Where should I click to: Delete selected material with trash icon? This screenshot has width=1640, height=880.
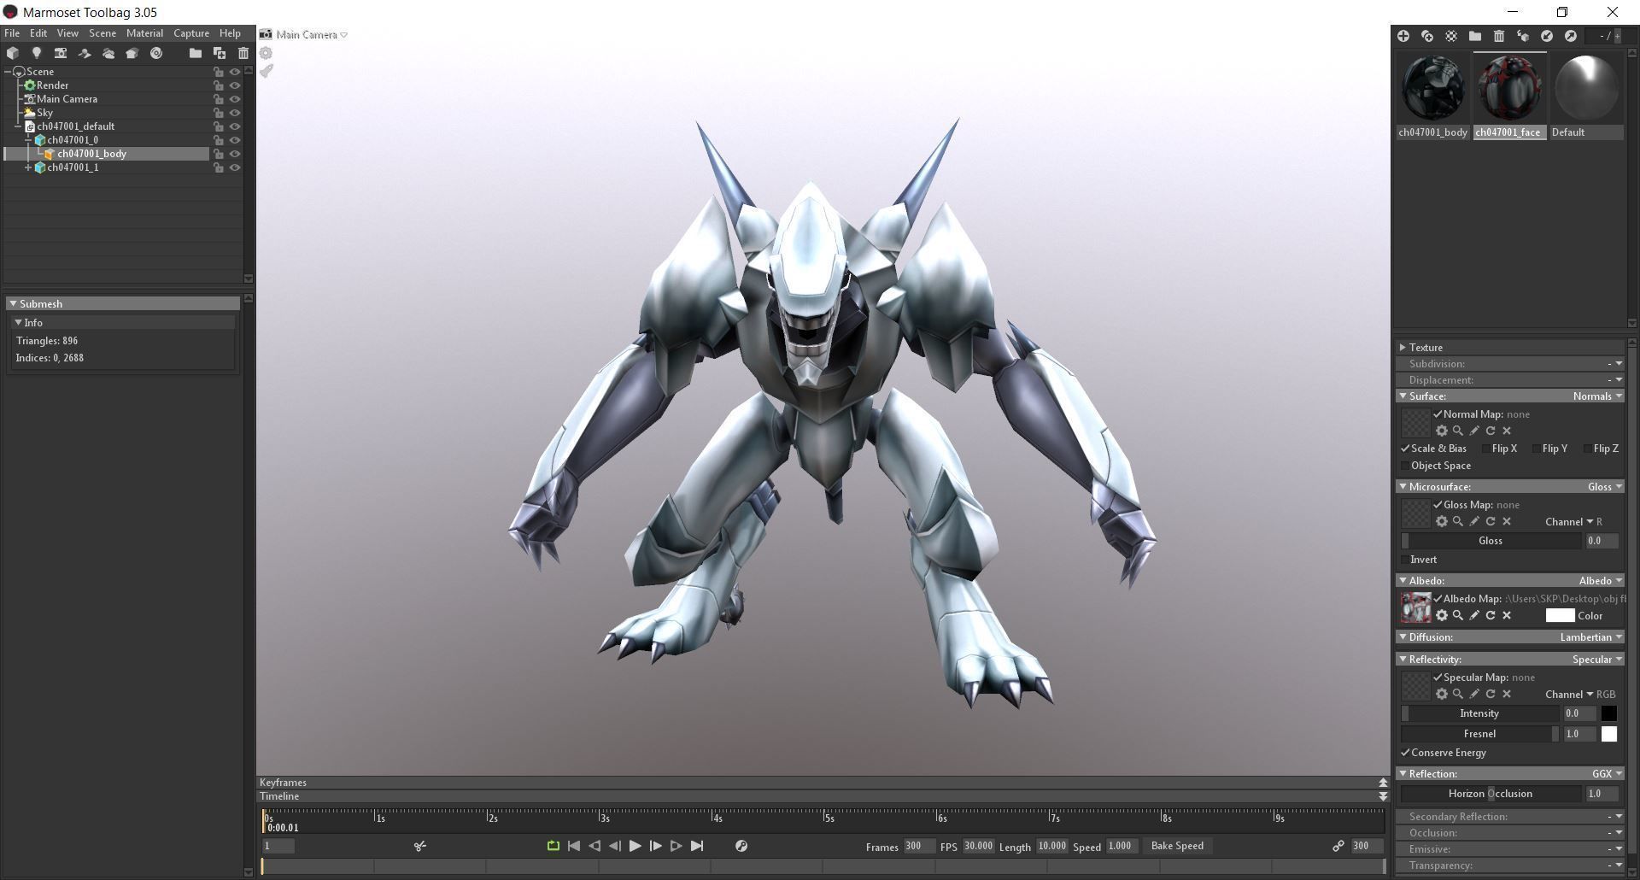[1499, 36]
